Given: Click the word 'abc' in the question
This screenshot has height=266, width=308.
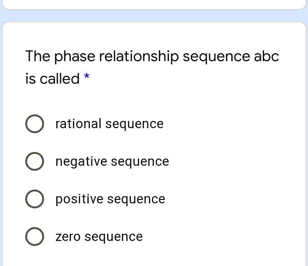Looking at the screenshot, I should click(x=266, y=56).
